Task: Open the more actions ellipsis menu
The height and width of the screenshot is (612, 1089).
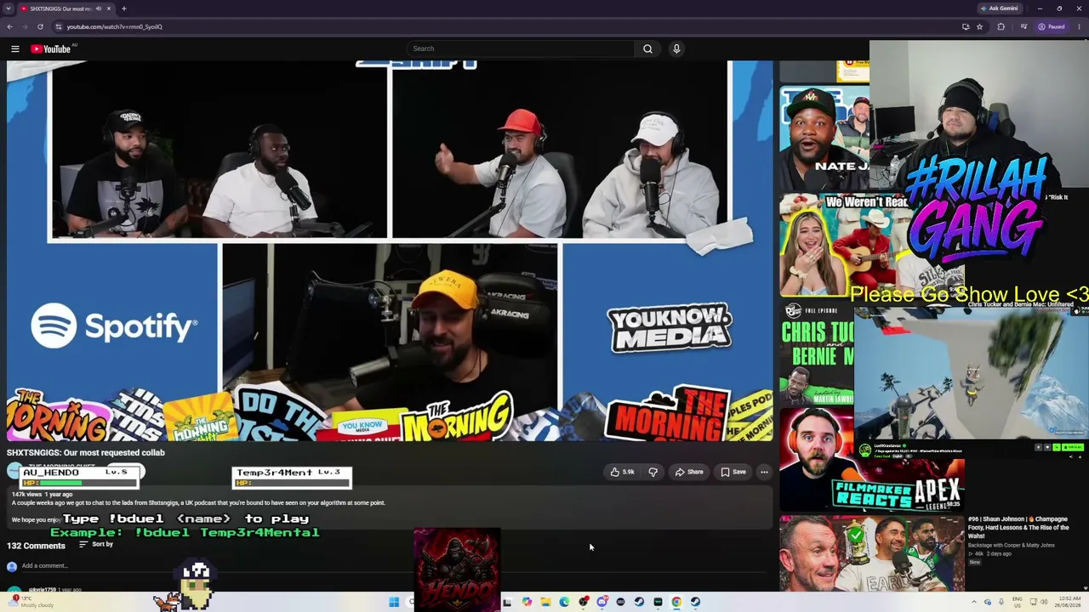Action: pyautogui.click(x=764, y=472)
